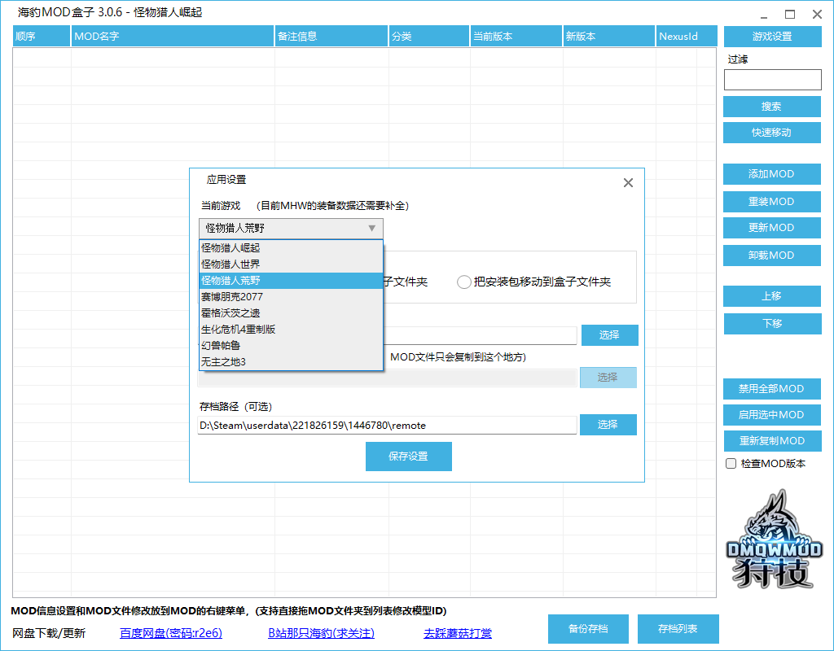Collapse the 当前游戏 dropdown arrow
The height and width of the screenshot is (651, 834).
[371, 229]
